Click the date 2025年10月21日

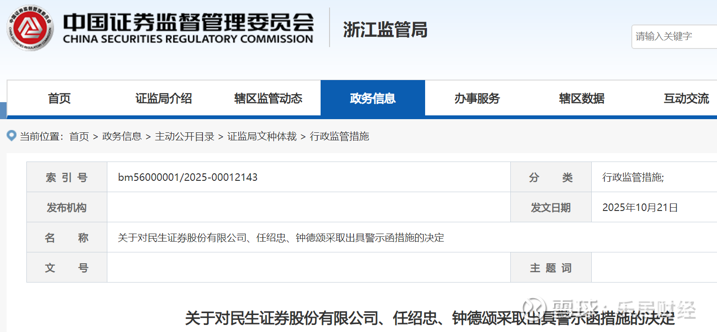pos(640,208)
